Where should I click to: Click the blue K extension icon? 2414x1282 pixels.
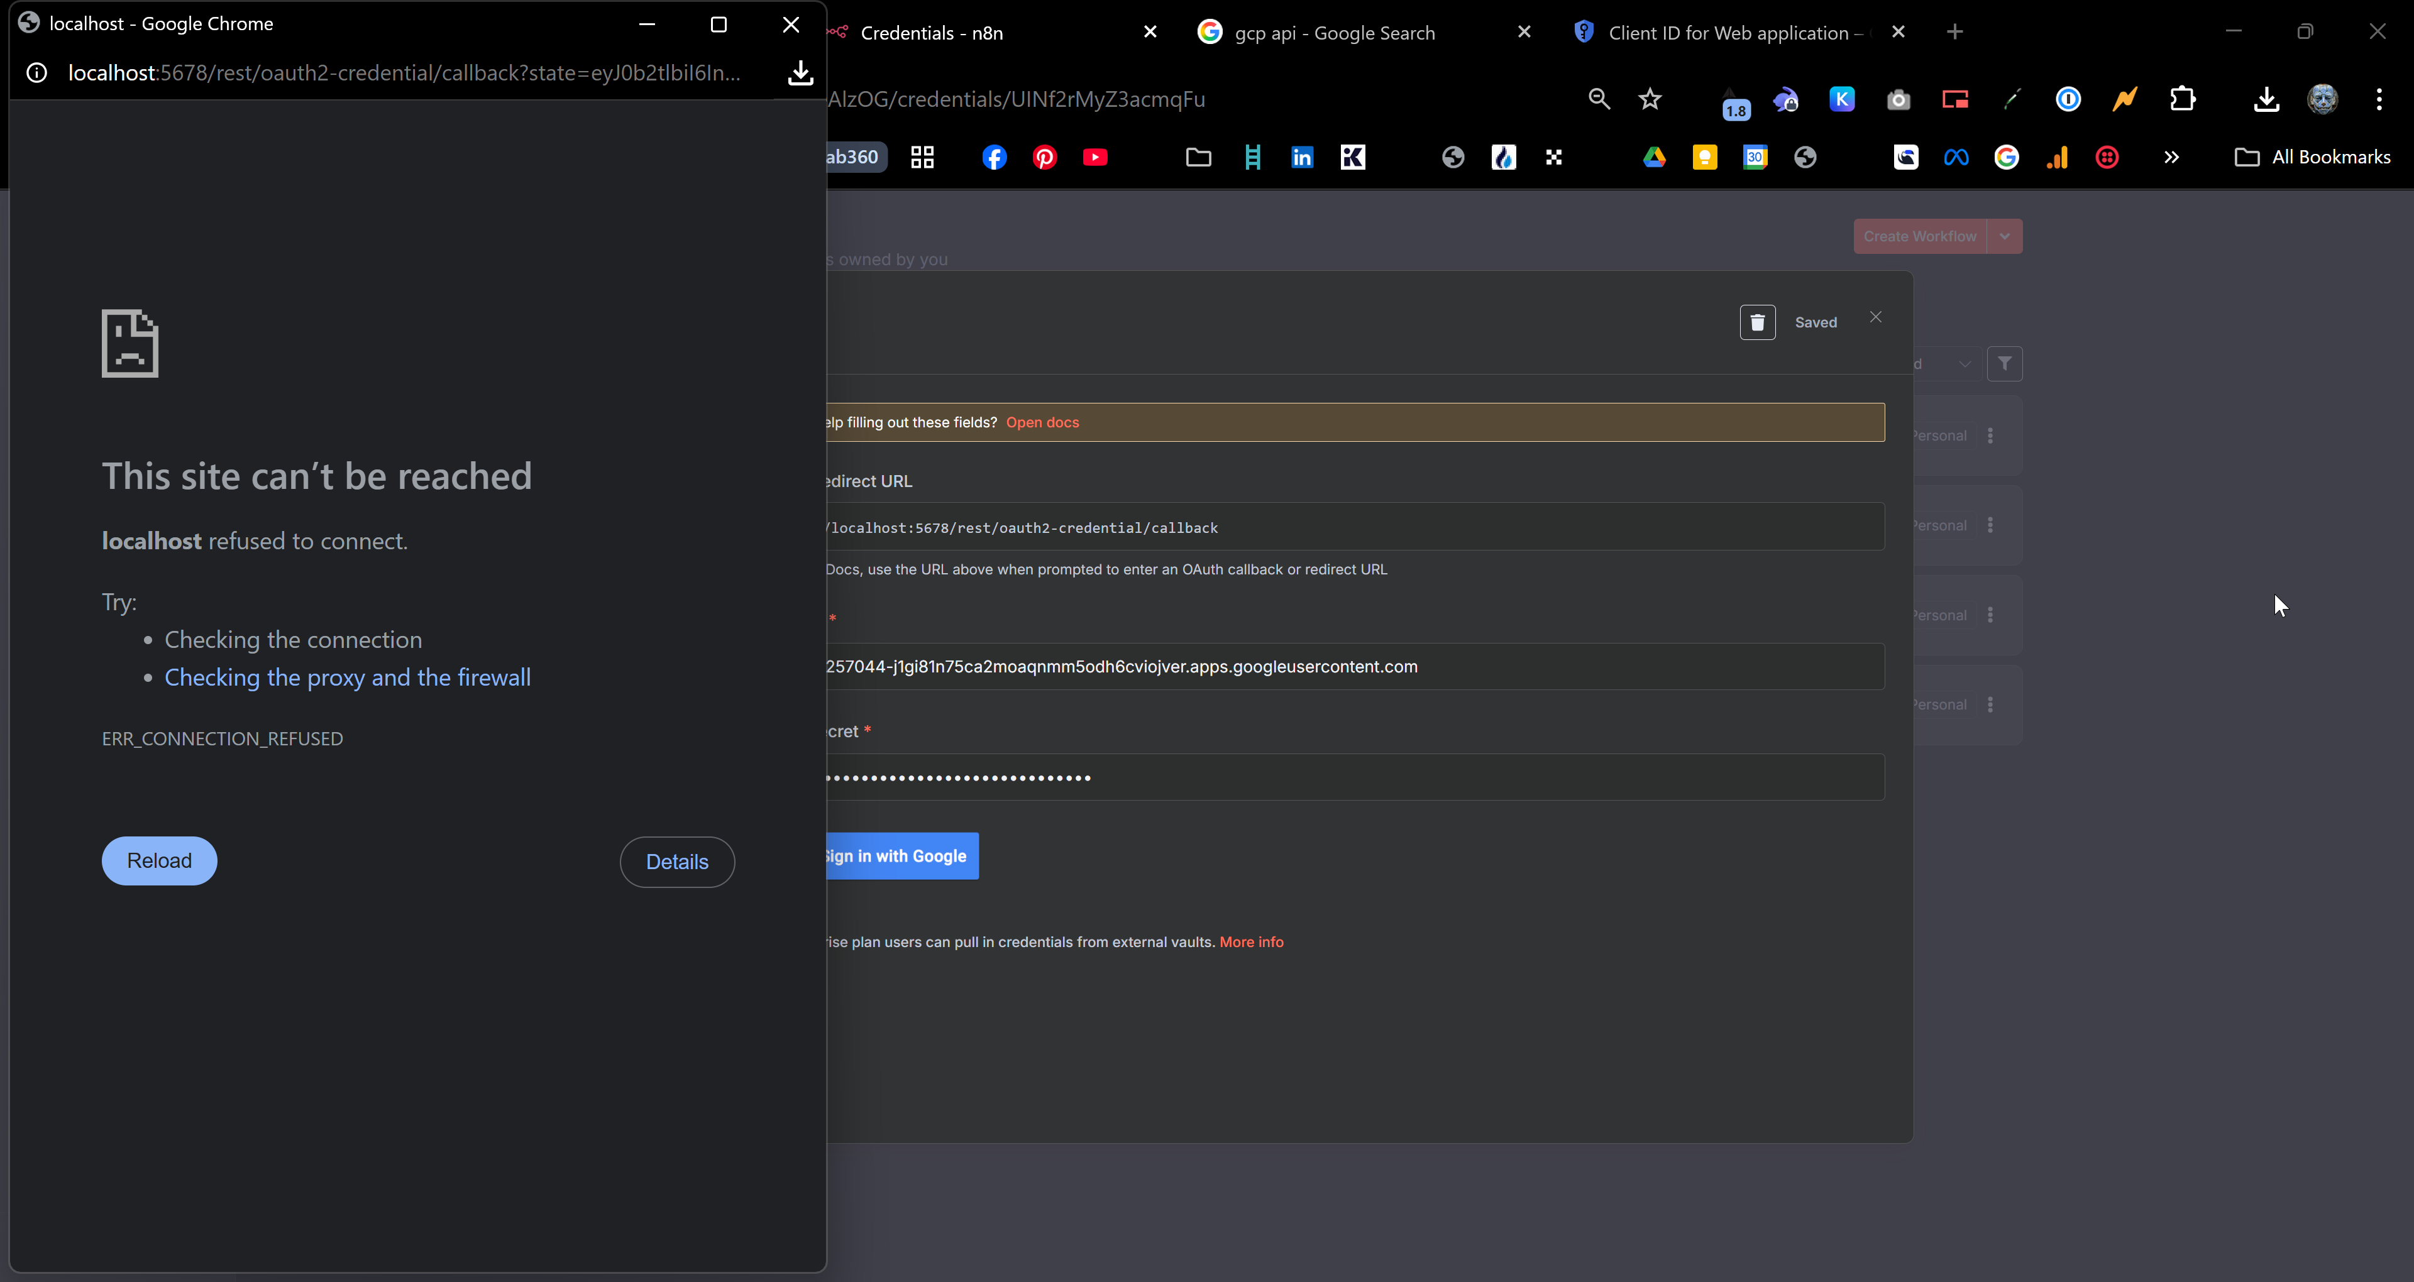tap(1843, 99)
